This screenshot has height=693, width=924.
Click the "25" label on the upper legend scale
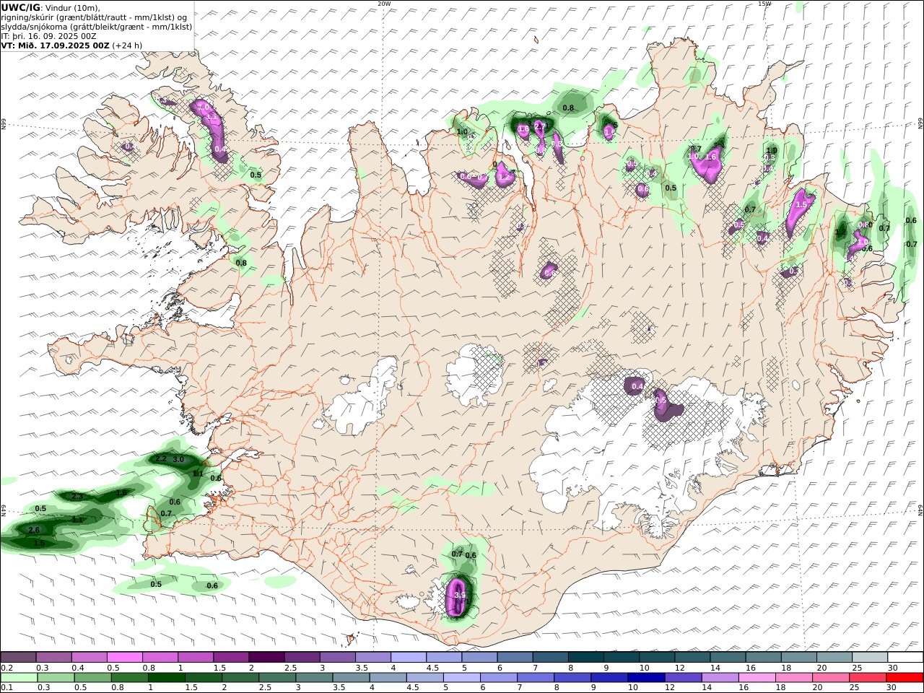click(856, 668)
